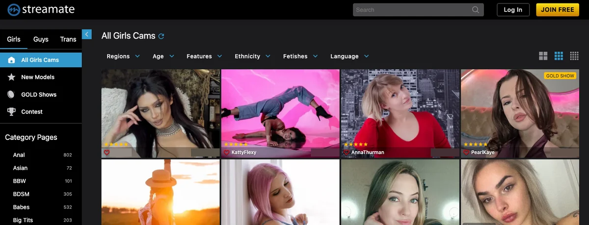Toggle heart on the first unnamed cam
589x225 pixels.
[x=107, y=153]
